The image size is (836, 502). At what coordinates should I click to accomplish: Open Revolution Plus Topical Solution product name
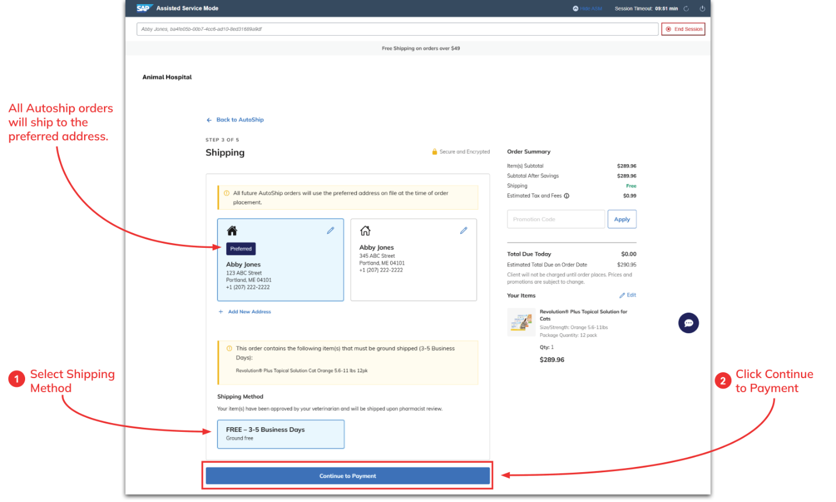coord(583,315)
